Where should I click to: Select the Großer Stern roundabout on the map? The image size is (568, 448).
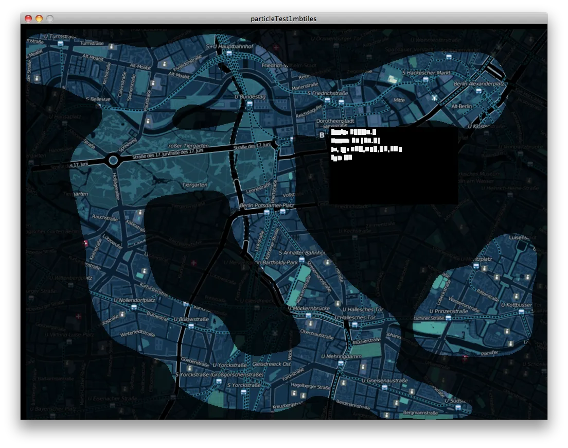point(113,160)
